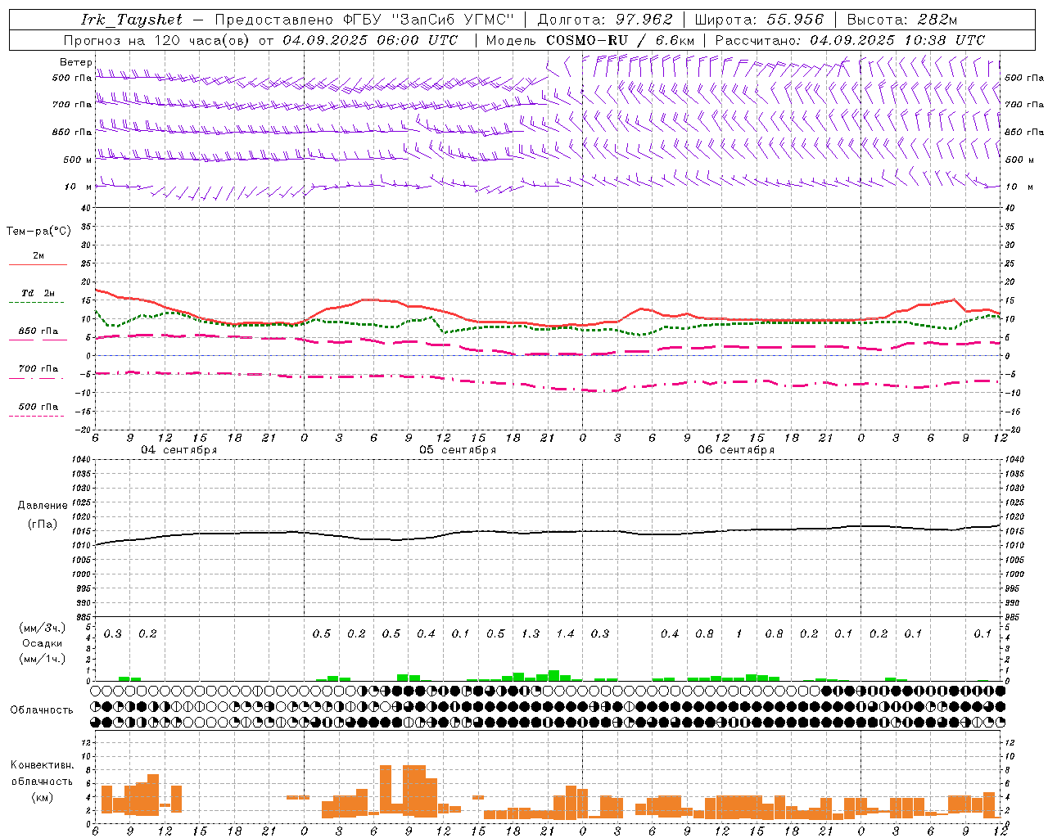Click the '06 сентября' date label
Image resolution: width=1048 pixels, height=838 pixels.
coord(736,450)
